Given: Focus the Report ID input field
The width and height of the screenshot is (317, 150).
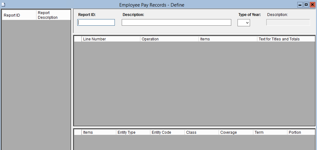Looking at the screenshot, I should point(96,23).
